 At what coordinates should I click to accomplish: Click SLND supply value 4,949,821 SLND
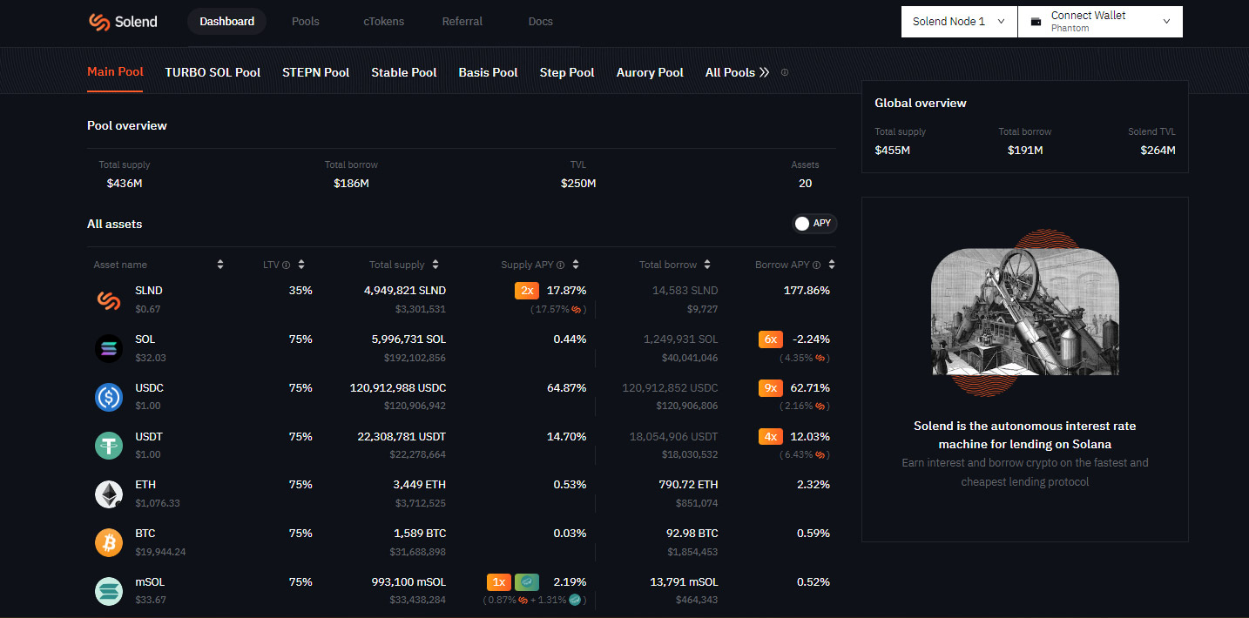405,291
